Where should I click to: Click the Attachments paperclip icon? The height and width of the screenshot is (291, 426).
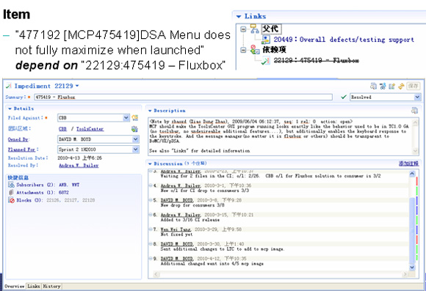click(x=11, y=192)
